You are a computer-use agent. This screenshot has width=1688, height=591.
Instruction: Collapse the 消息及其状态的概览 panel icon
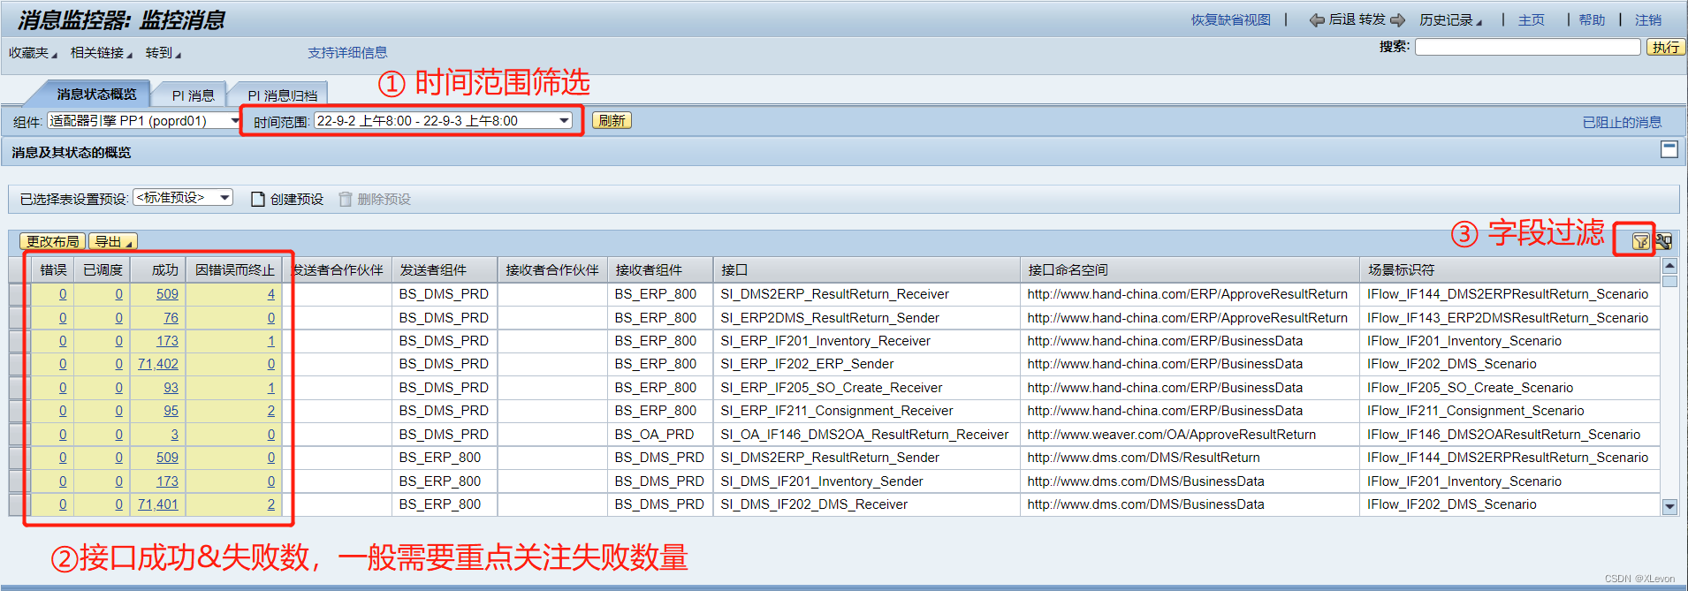click(x=1669, y=150)
